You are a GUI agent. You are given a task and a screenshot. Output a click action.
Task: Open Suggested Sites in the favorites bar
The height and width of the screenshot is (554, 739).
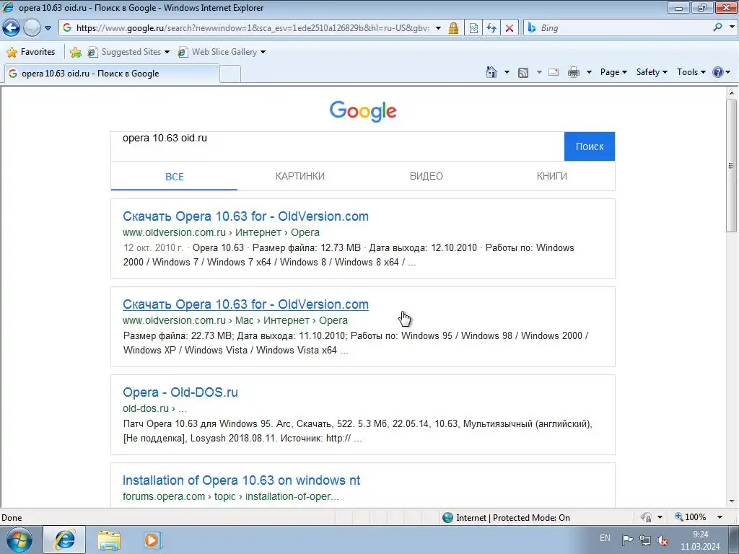[128, 52]
